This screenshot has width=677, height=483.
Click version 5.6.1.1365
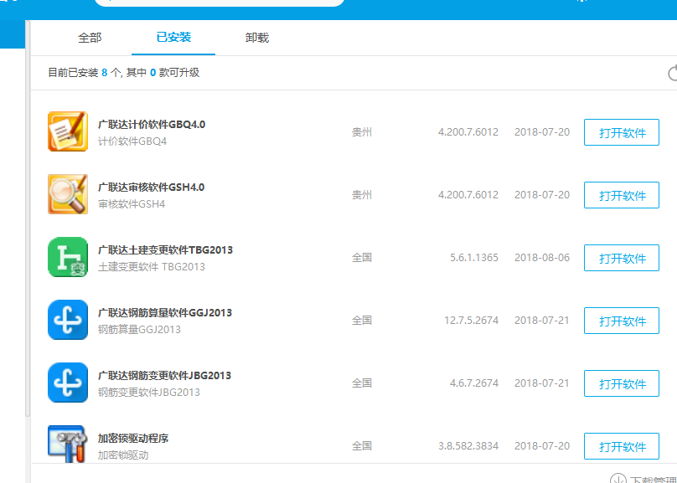pos(474,258)
